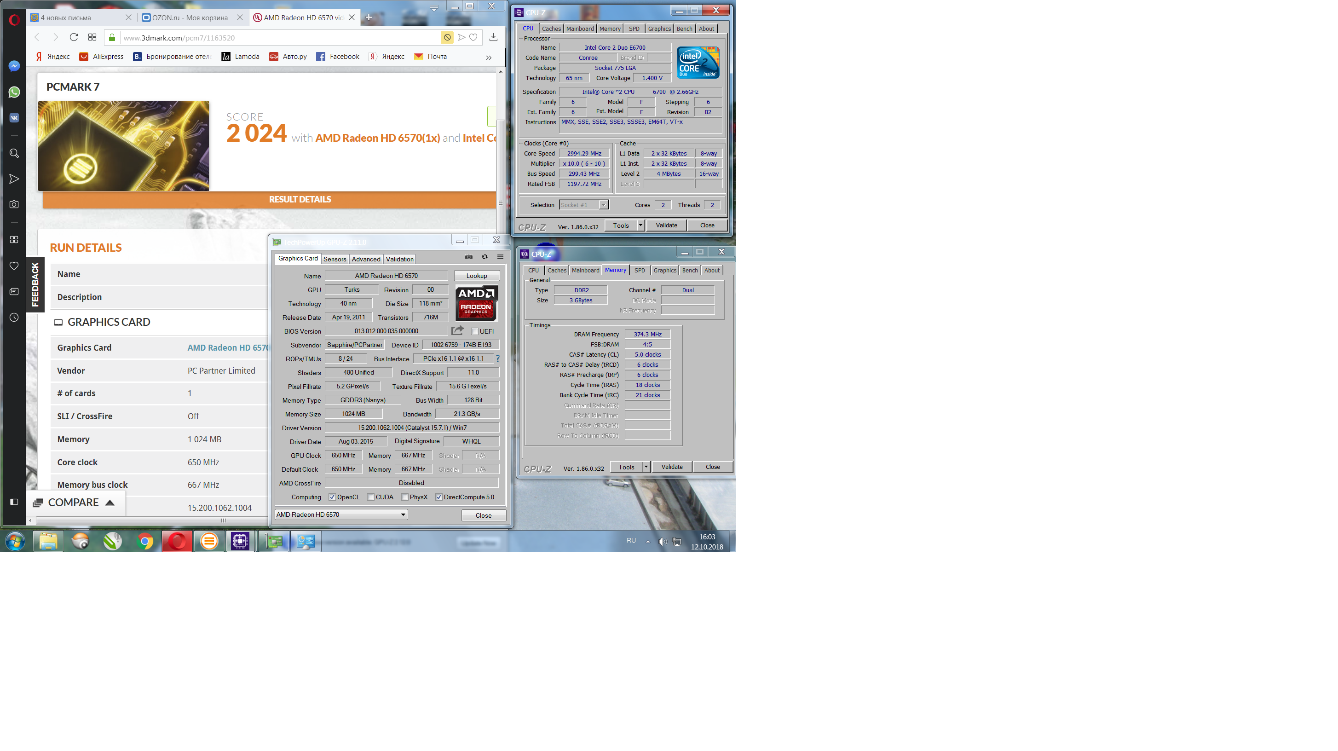Screen dimensions: 1338x751
Task: Open Tools dropdown arrow in lower CPU-Z
Action: 646,467
